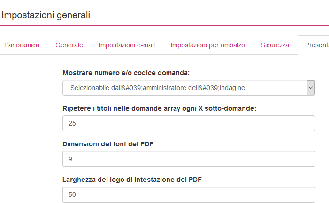The image size is (329, 203).
Task: Focus the Ripetere i titoli sotto-domande input field
Action: point(188,123)
